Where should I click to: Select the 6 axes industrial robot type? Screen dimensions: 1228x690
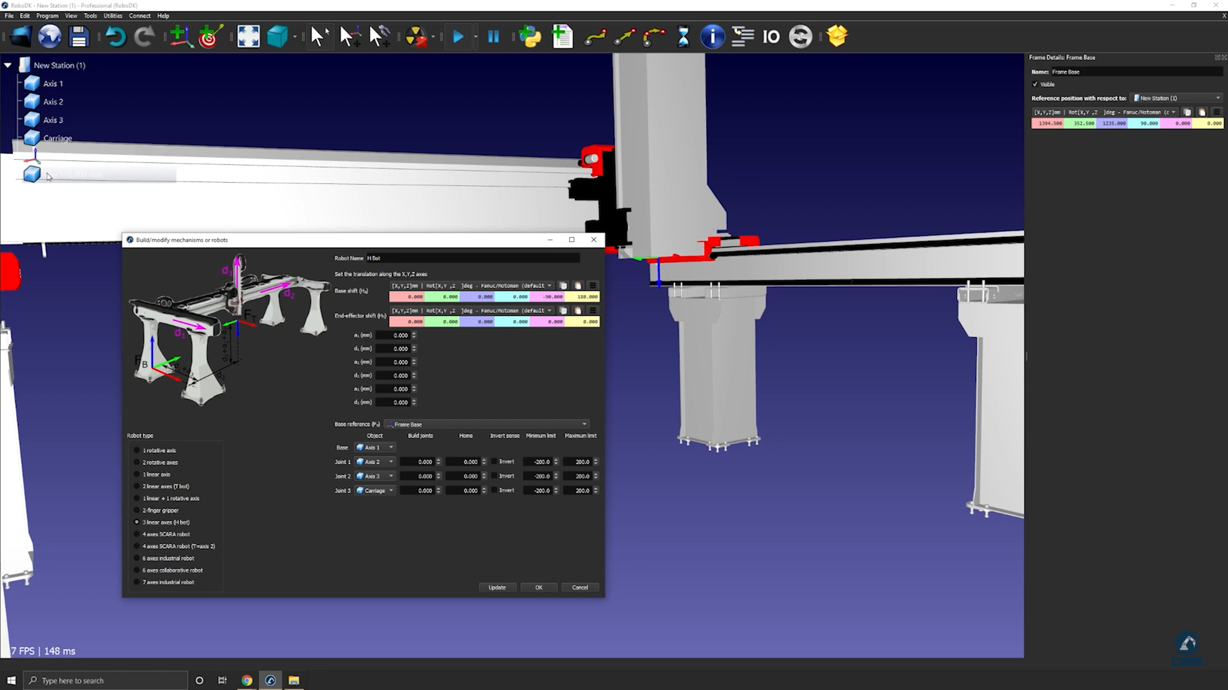point(136,558)
